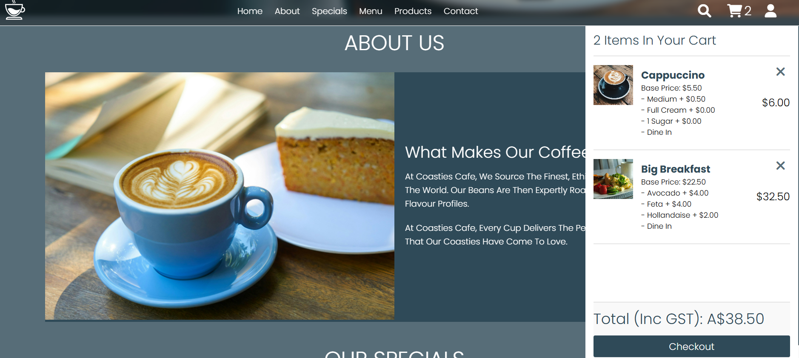The height and width of the screenshot is (358, 799).
Task: Click the Cappuccino product thumbnail
Action: [613, 85]
